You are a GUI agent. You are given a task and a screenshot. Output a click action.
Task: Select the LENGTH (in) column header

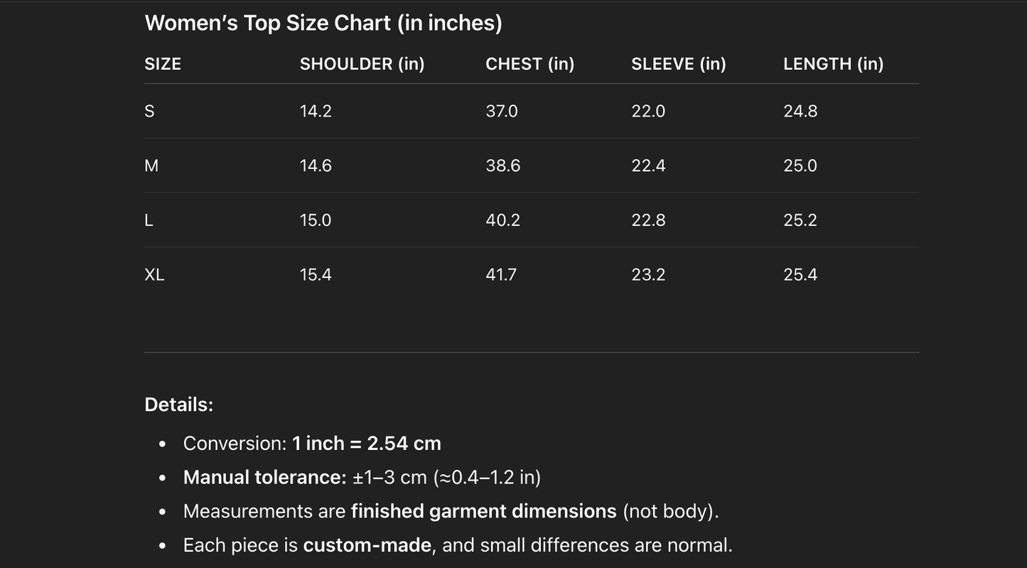(833, 64)
